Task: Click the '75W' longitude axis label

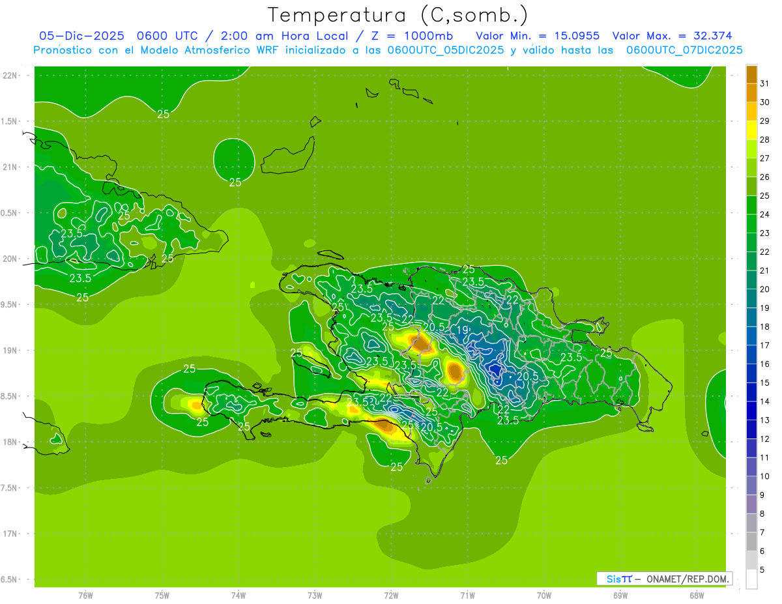Action: (x=162, y=596)
